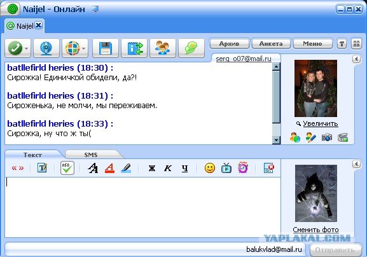Toggle spell check ABC checkmark button
Image resolution: width=367 pixels, height=257 pixels.
(x=67, y=168)
